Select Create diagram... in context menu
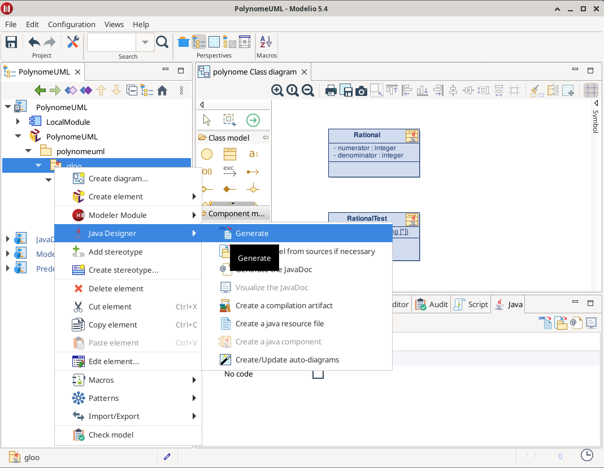Viewport: 604px width, 468px height. tap(128, 178)
